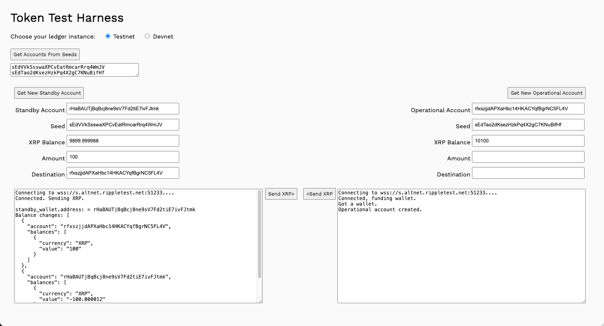Focus the standby Destination field
The width and height of the screenshot is (604, 326).
pyautogui.click(x=123, y=173)
